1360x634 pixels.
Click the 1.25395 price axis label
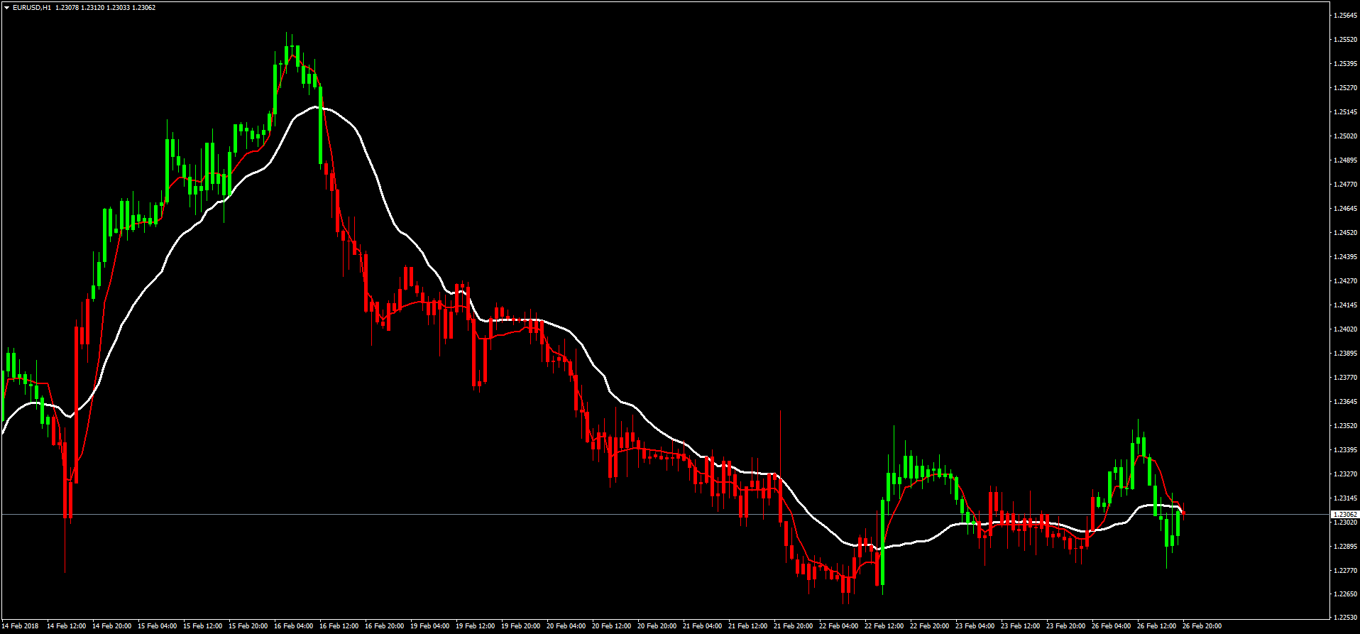point(1346,64)
